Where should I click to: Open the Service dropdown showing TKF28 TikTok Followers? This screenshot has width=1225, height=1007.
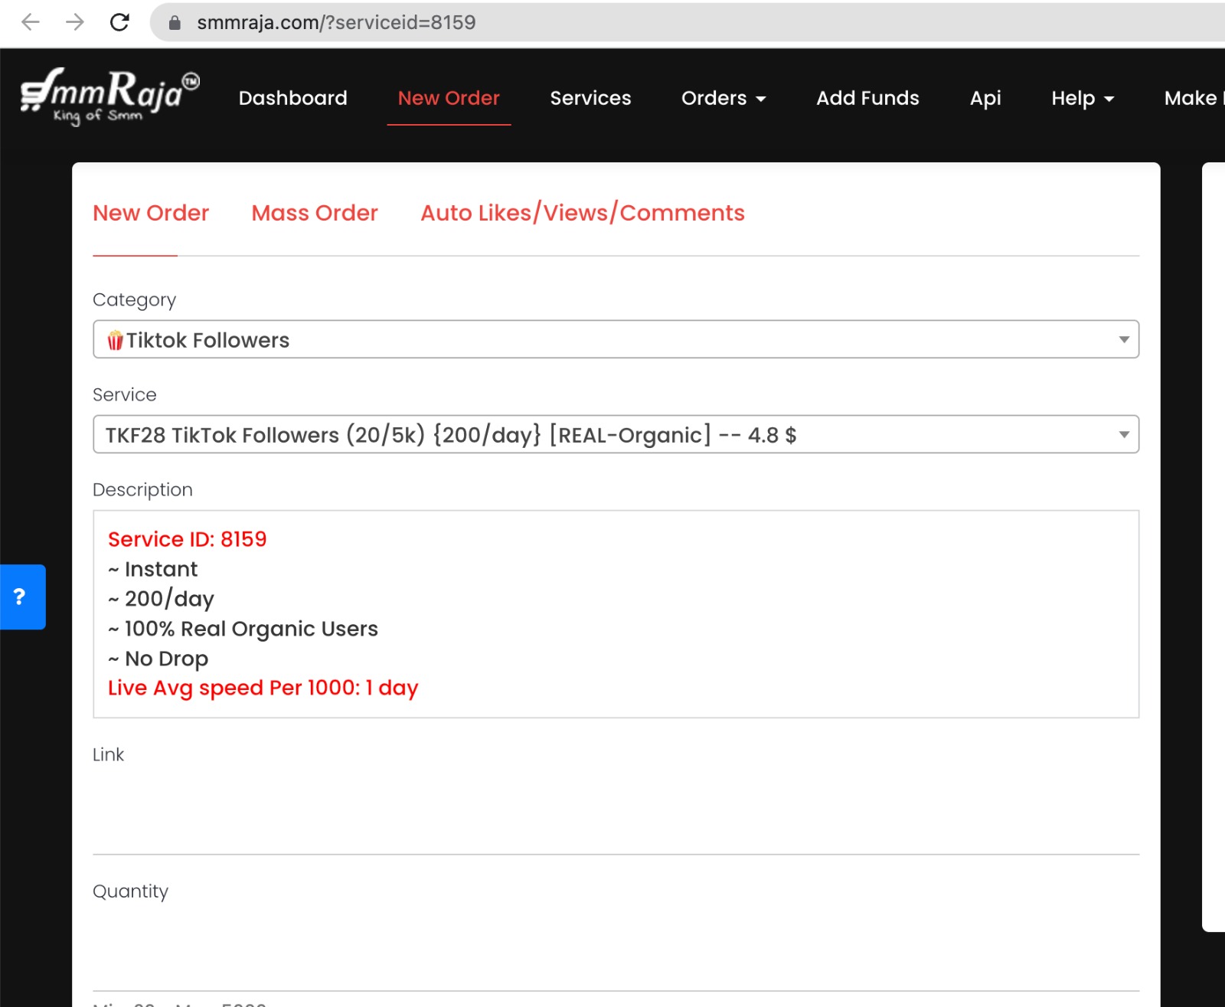(x=616, y=434)
